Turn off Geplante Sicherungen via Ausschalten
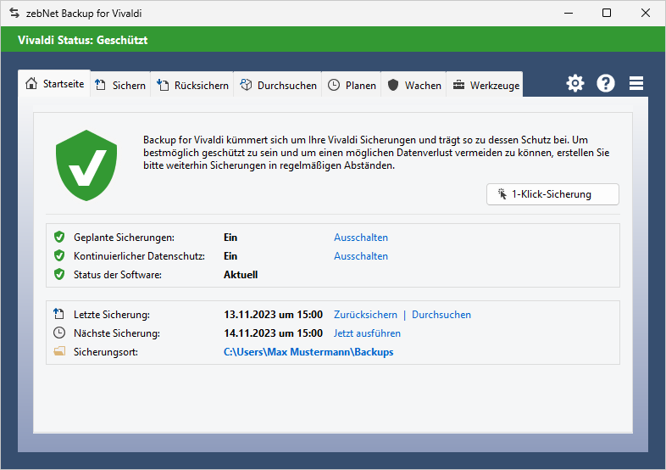The height and width of the screenshot is (470, 666). pyautogui.click(x=360, y=238)
